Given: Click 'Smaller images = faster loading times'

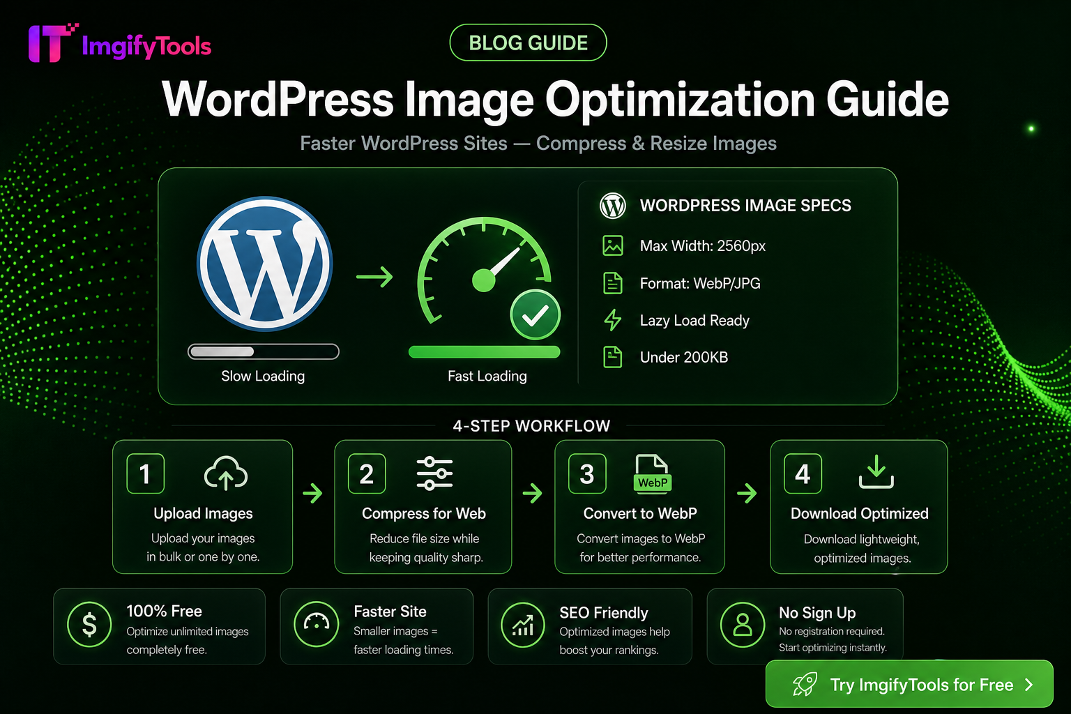Looking at the screenshot, I should (x=404, y=640).
